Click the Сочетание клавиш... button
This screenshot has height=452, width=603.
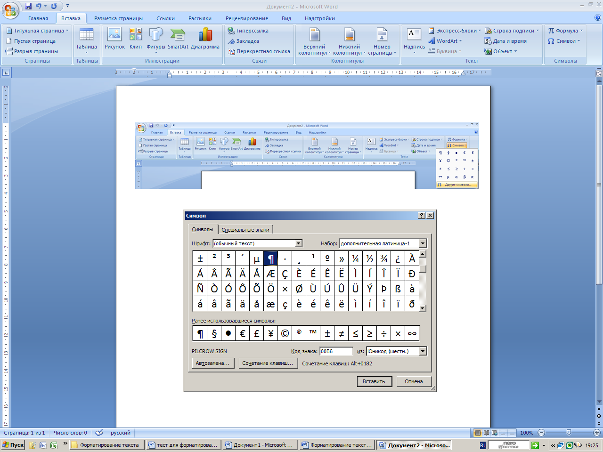tap(268, 363)
